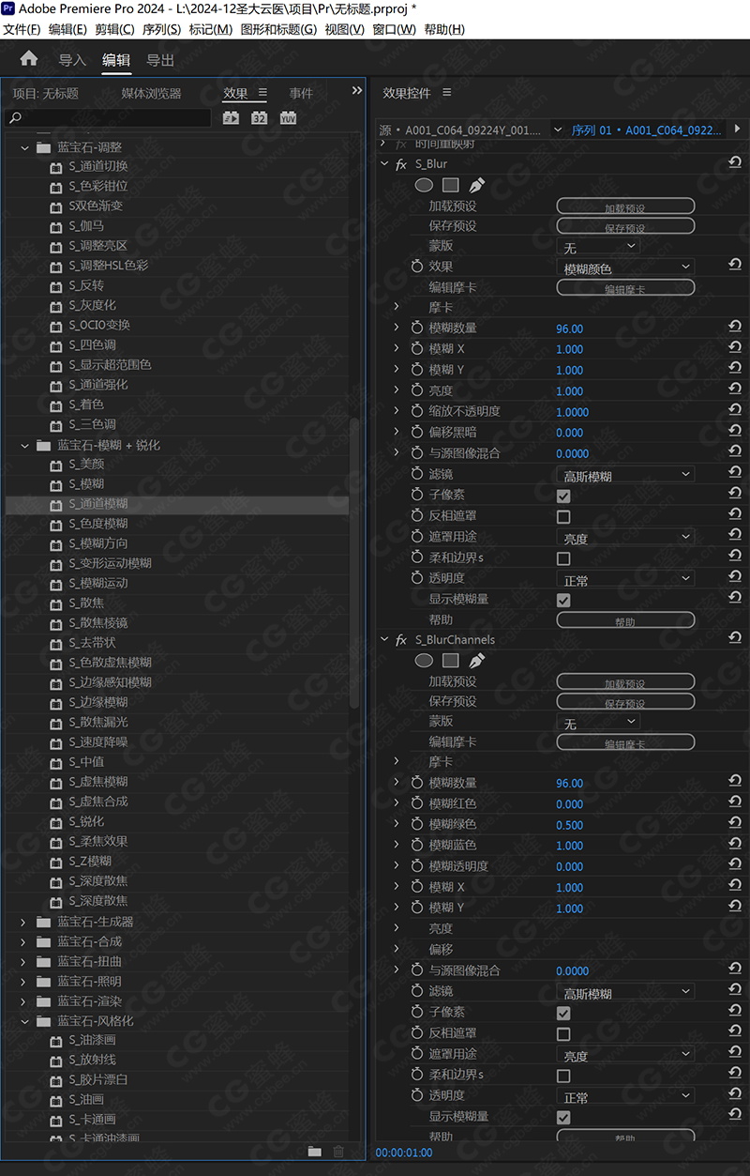
Task: Check 反相遮罩 in S_Blur
Action: pos(563,516)
